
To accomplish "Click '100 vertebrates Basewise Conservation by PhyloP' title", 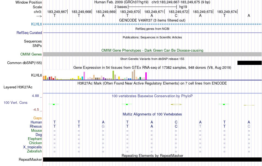I will click(152, 96).
